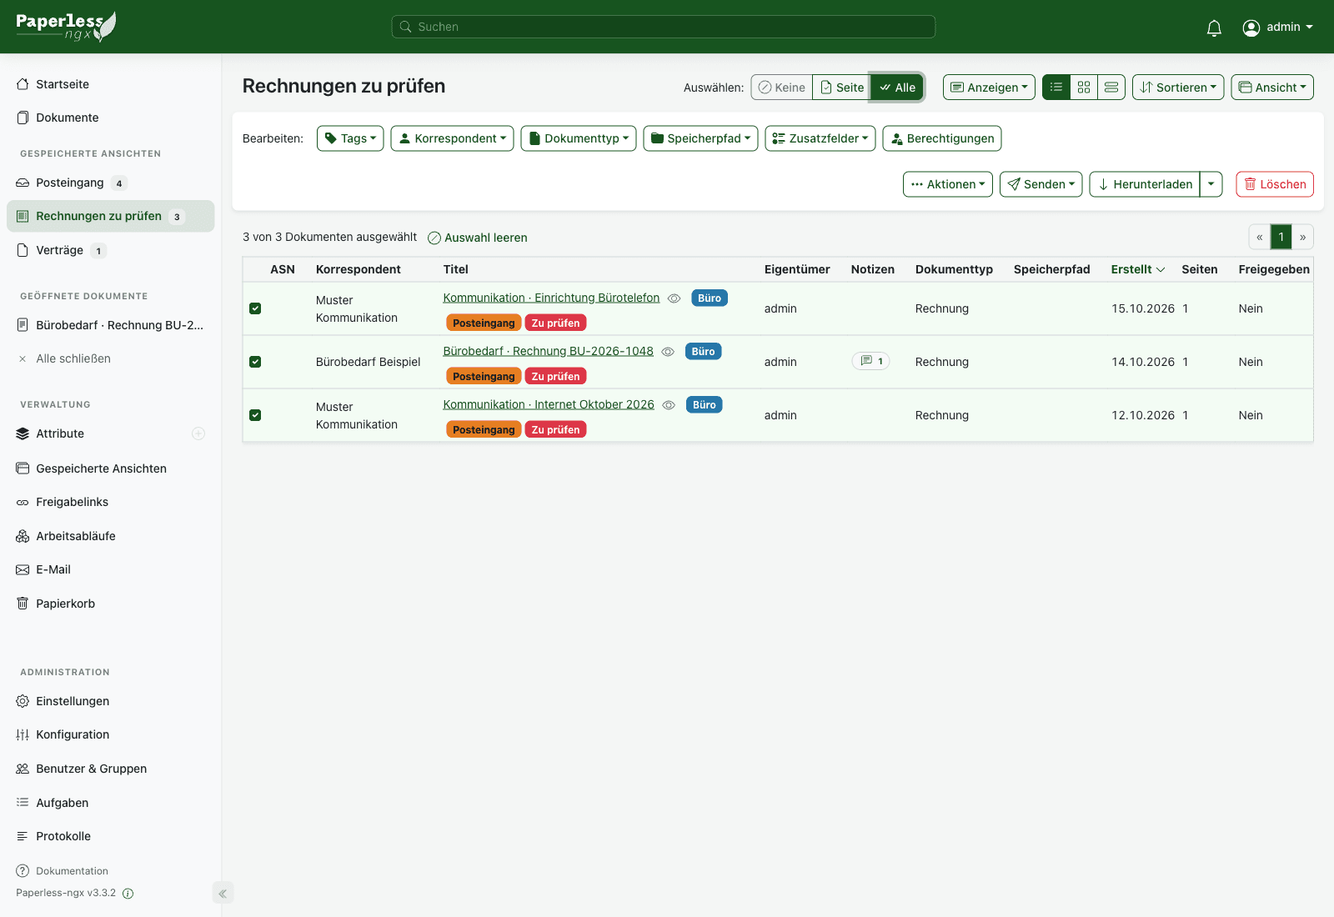This screenshot has width=1334, height=917.
Task: Preview the Einrichtung Bürotelefon document via eye icon
Action: tap(675, 298)
